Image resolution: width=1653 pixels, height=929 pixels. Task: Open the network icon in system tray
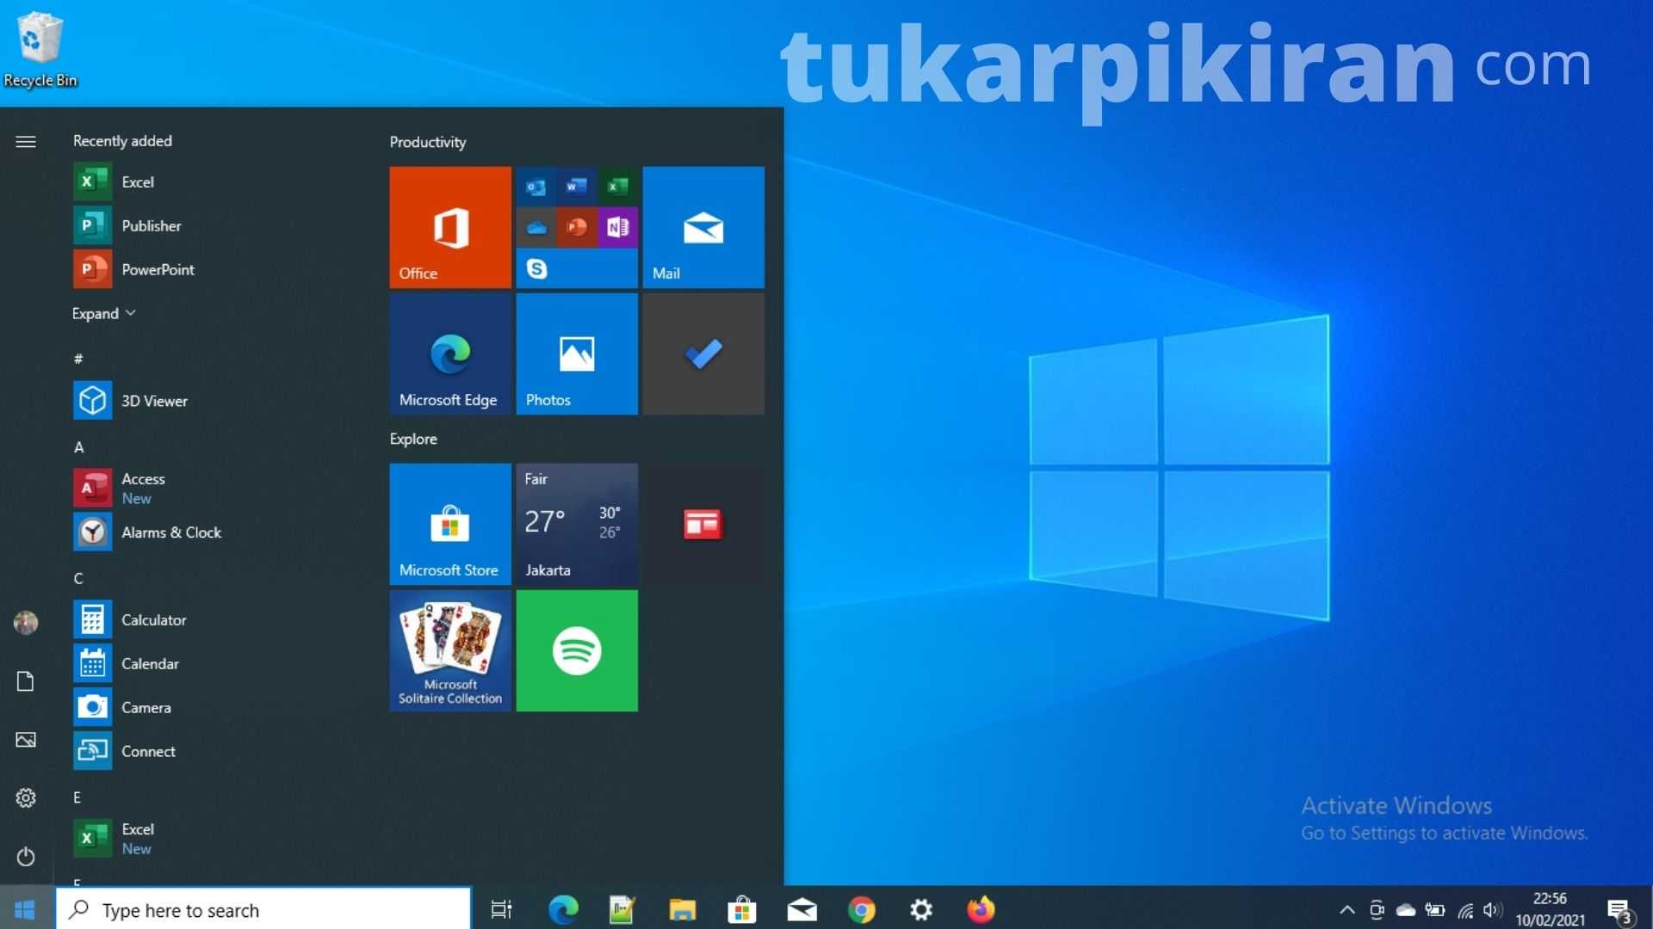point(1464,910)
